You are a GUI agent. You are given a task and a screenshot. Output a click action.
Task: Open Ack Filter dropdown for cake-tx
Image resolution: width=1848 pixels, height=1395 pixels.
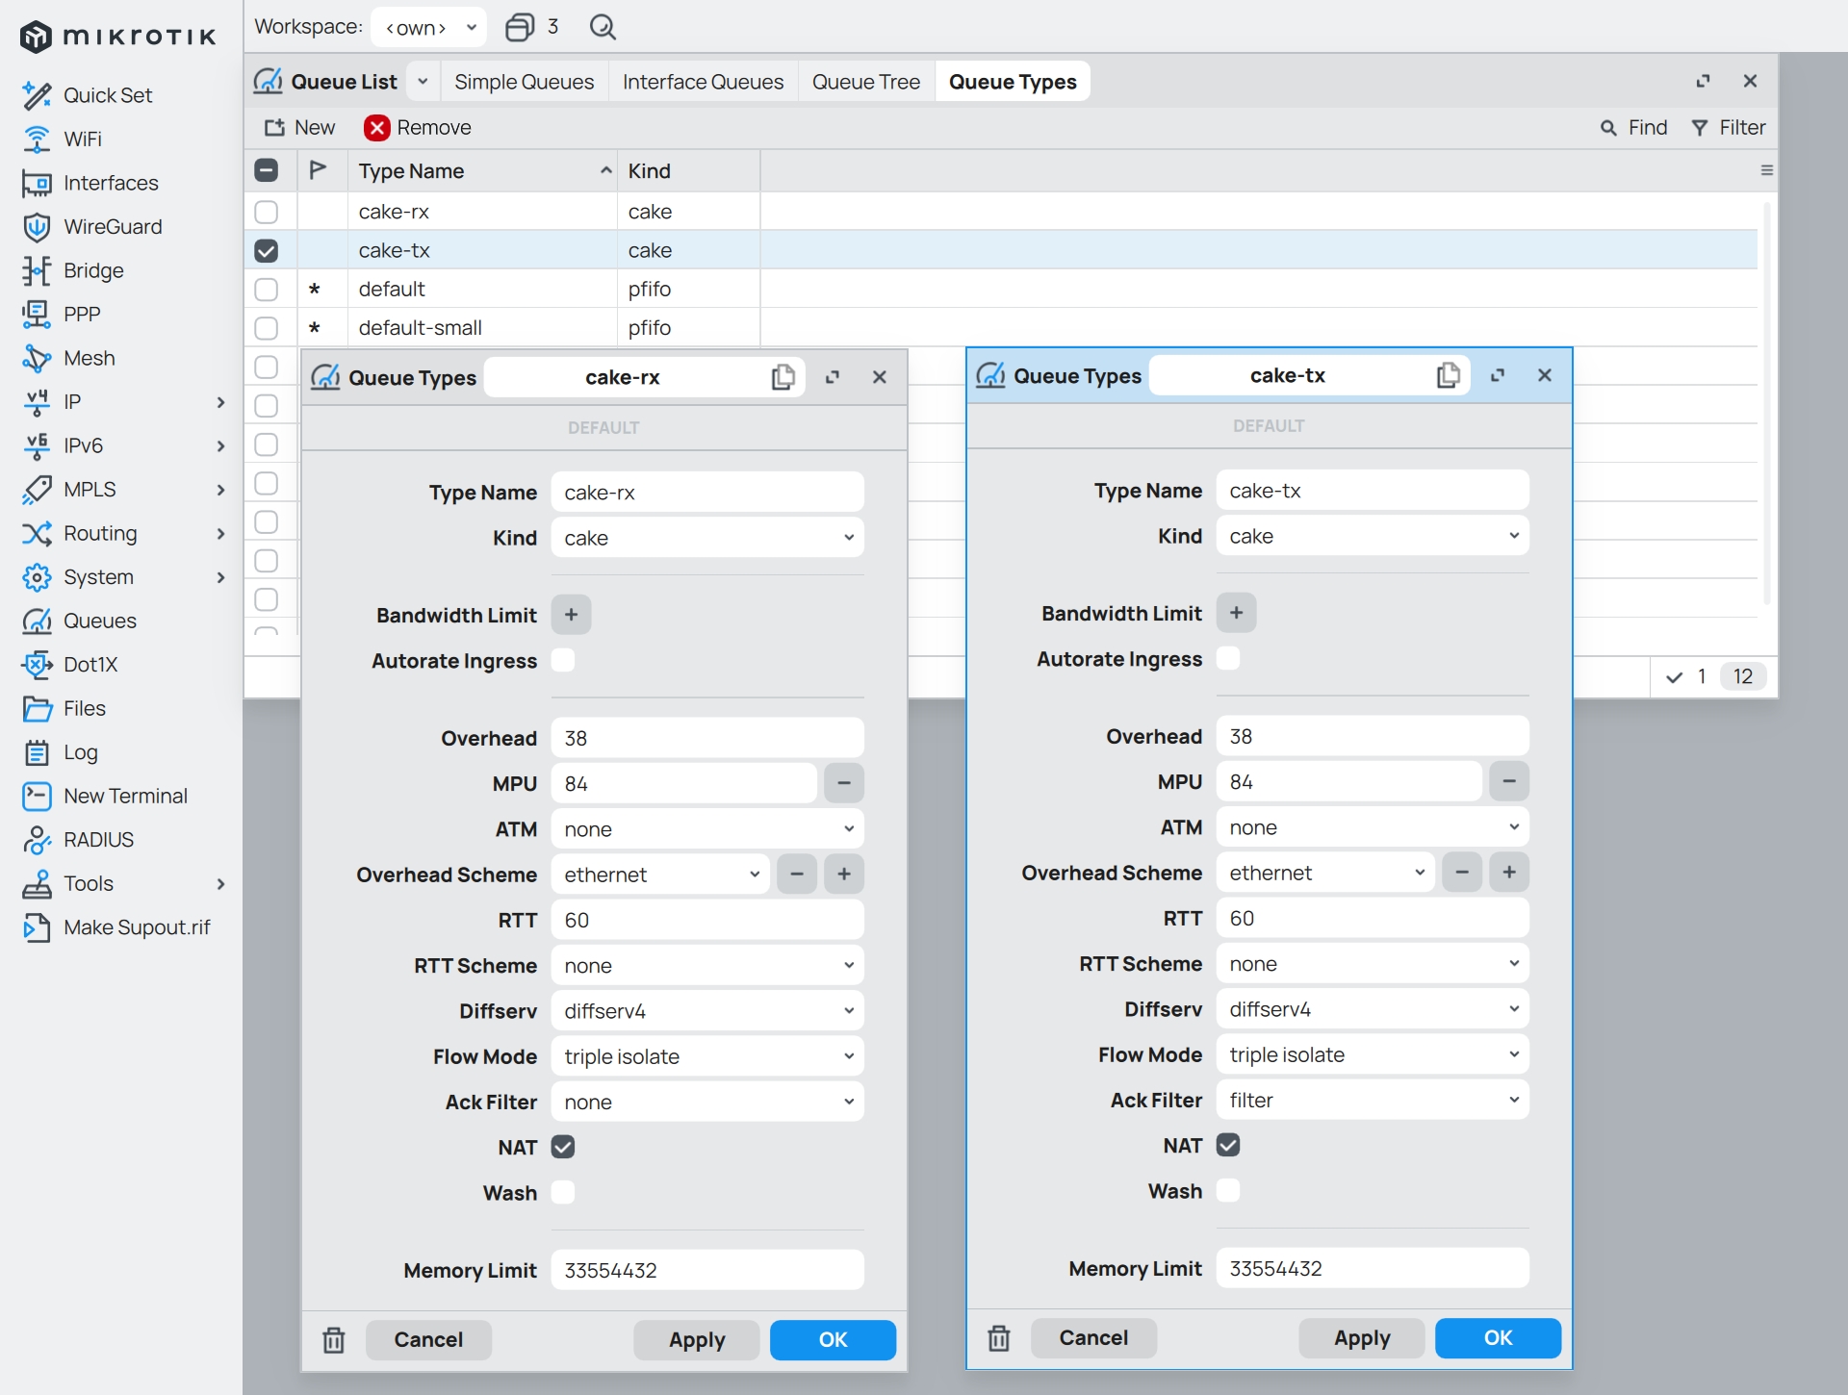(1373, 1100)
